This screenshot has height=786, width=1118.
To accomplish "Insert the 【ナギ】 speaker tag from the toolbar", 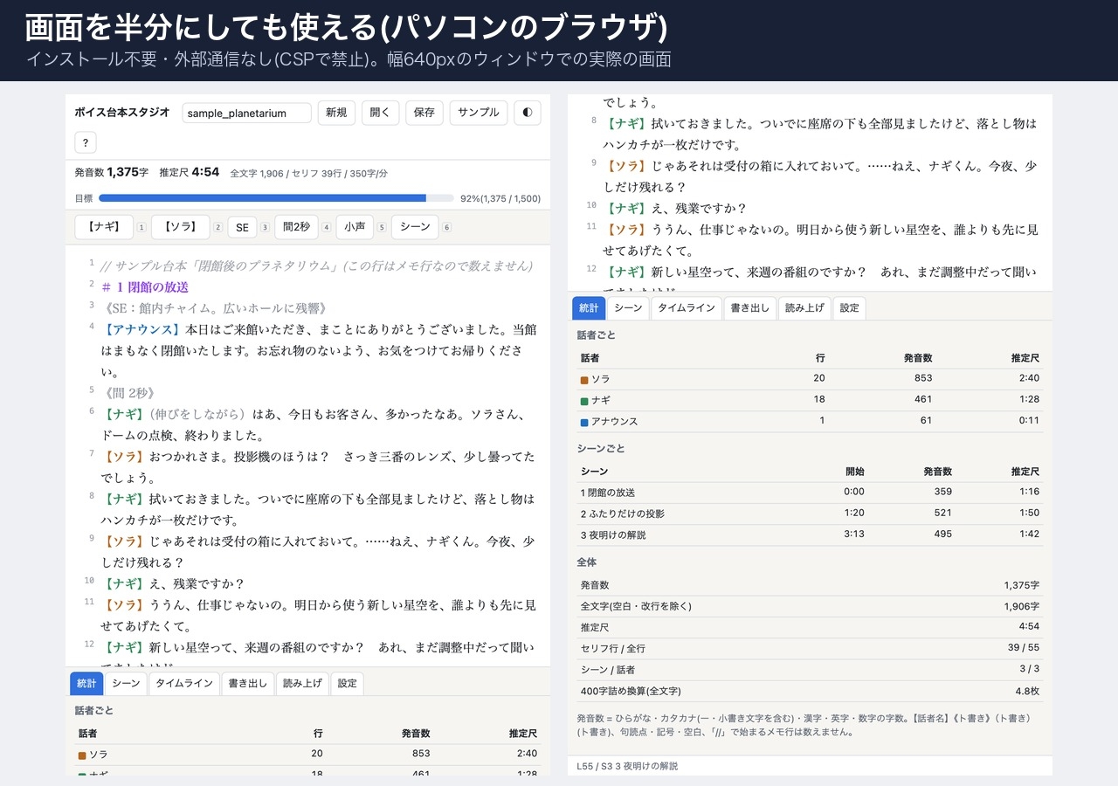I will point(104,227).
